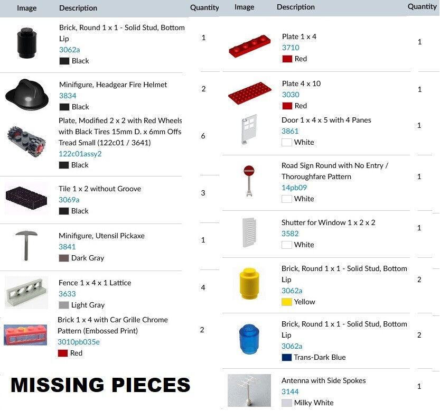Open part link 14pb09
440x419 pixels.
pyautogui.click(x=294, y=188)
